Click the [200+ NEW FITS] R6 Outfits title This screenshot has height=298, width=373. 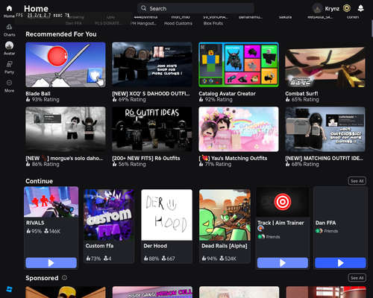[x=146, y=158]
